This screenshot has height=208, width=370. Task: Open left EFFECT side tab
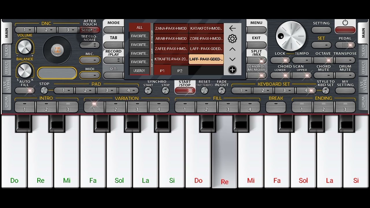click(7, 68)
